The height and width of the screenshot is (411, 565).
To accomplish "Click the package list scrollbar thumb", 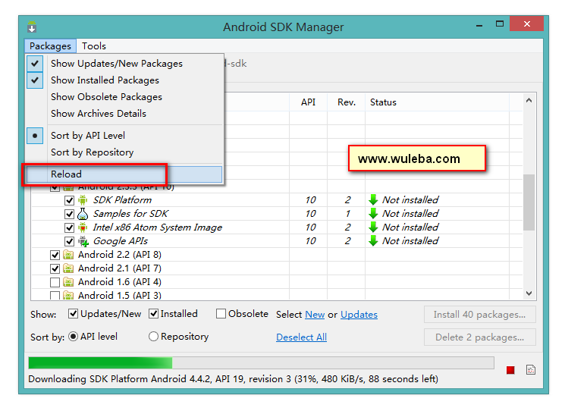I will click(529, 202).
